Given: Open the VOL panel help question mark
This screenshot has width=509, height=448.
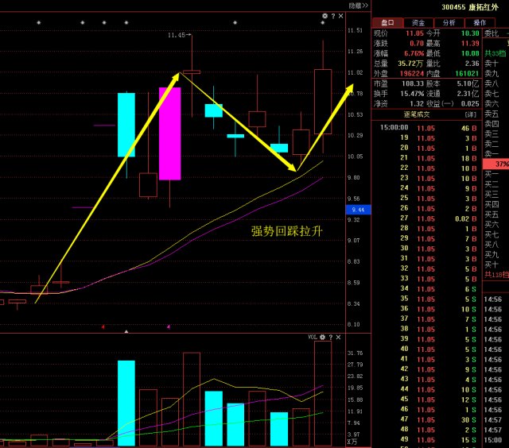Looking at the screenshot, I should (x=331, y=337).
